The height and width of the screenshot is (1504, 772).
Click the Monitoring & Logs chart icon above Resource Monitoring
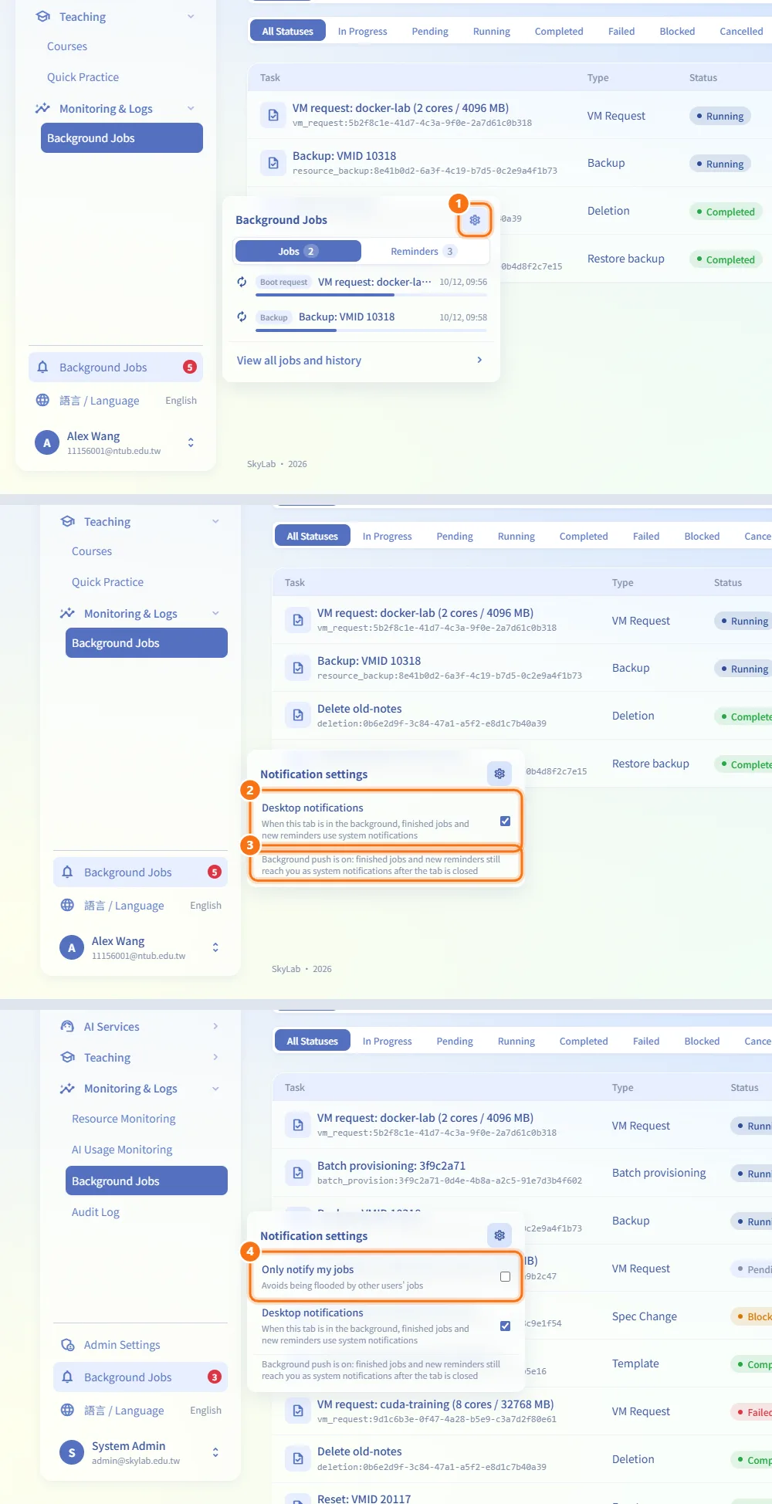[x=67, y=1088]
